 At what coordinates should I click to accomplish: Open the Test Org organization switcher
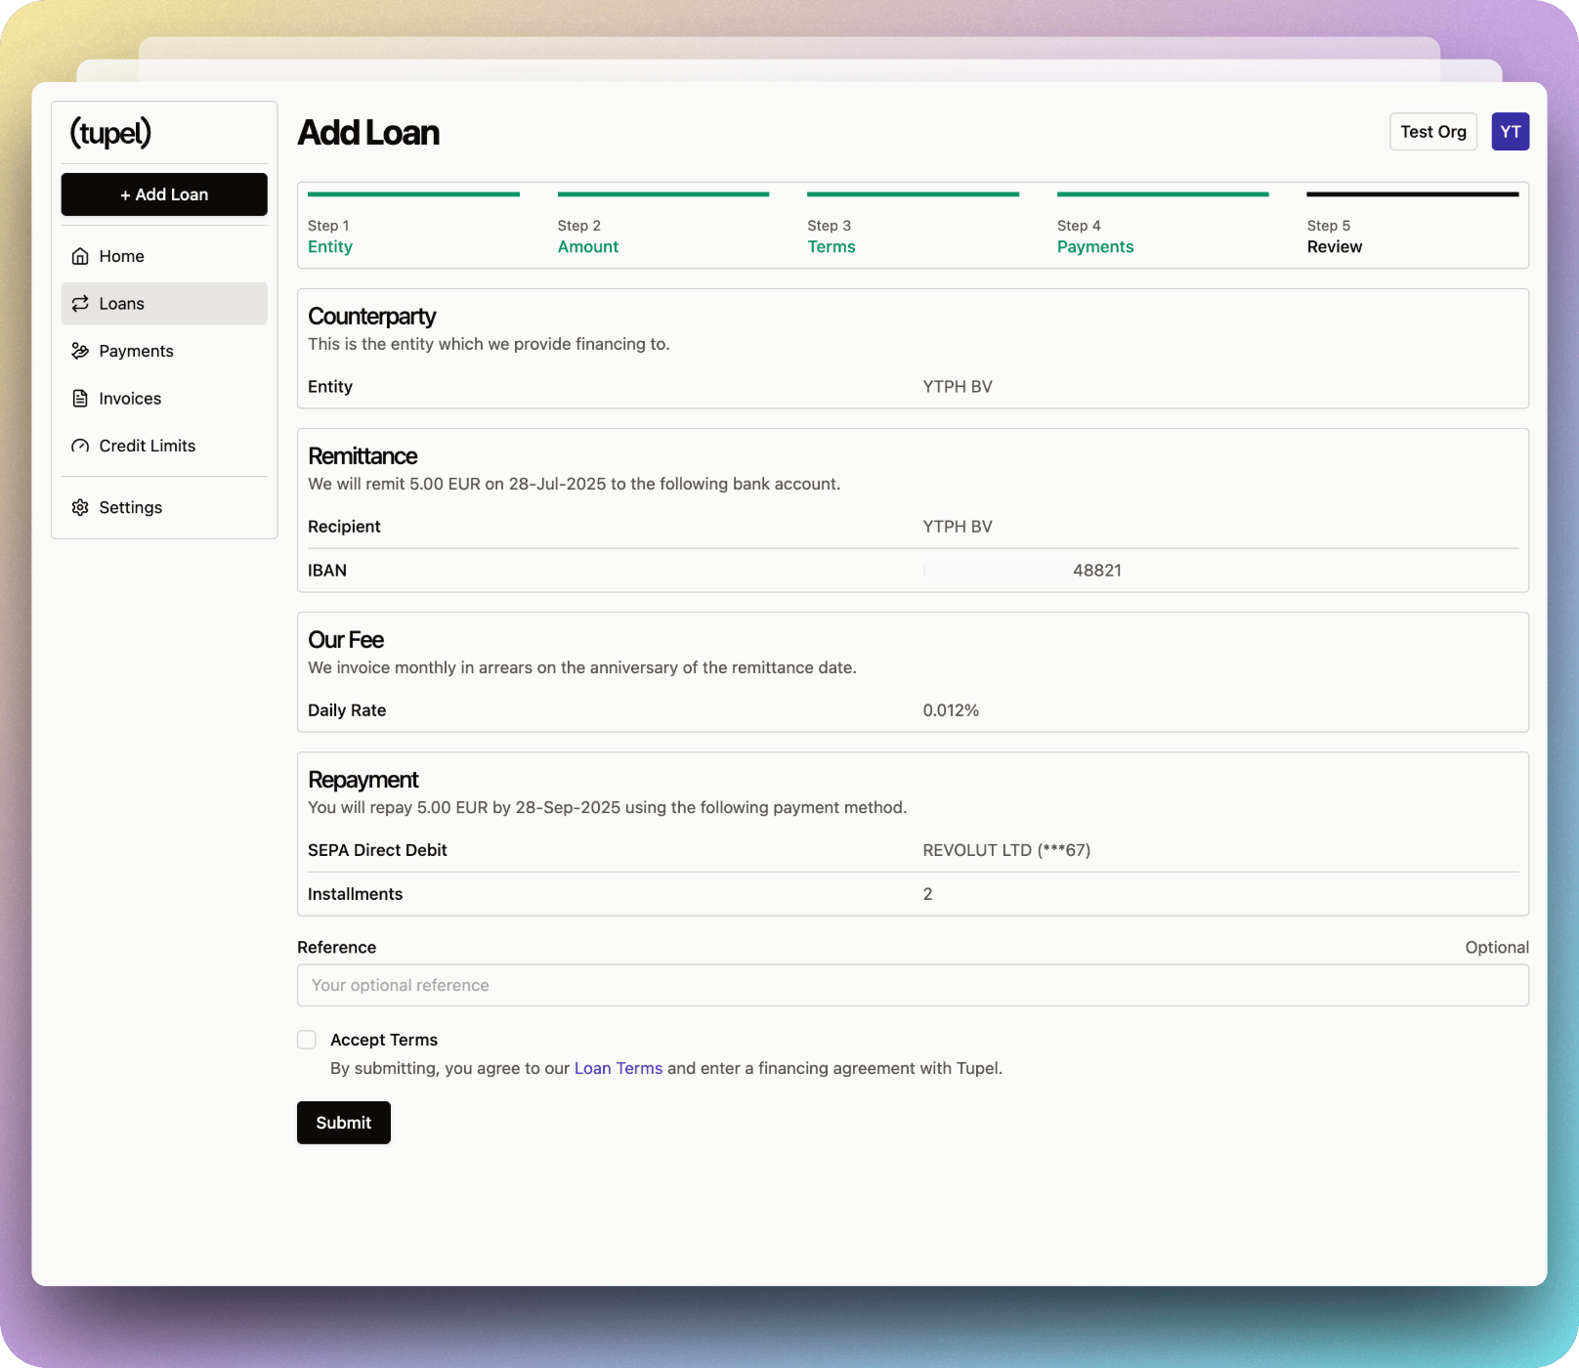click(x=1432, y=132)
